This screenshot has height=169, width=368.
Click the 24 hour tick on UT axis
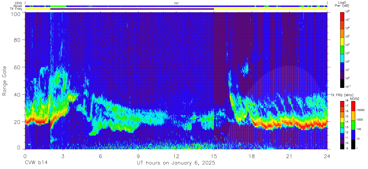coord(327,156)
